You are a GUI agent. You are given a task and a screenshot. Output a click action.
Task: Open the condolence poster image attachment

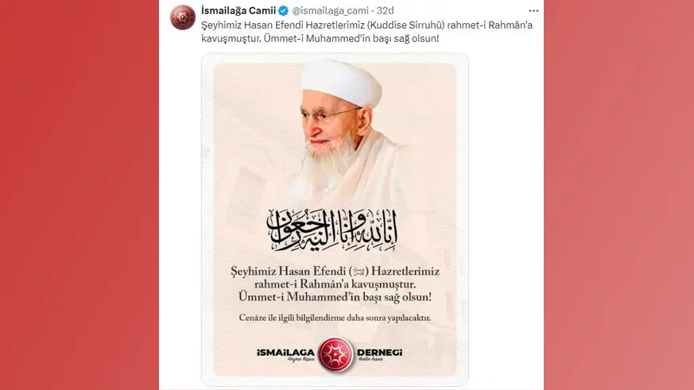335,220
